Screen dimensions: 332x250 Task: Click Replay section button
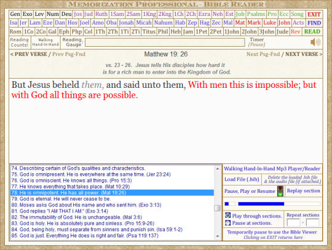tap(304, 191)
